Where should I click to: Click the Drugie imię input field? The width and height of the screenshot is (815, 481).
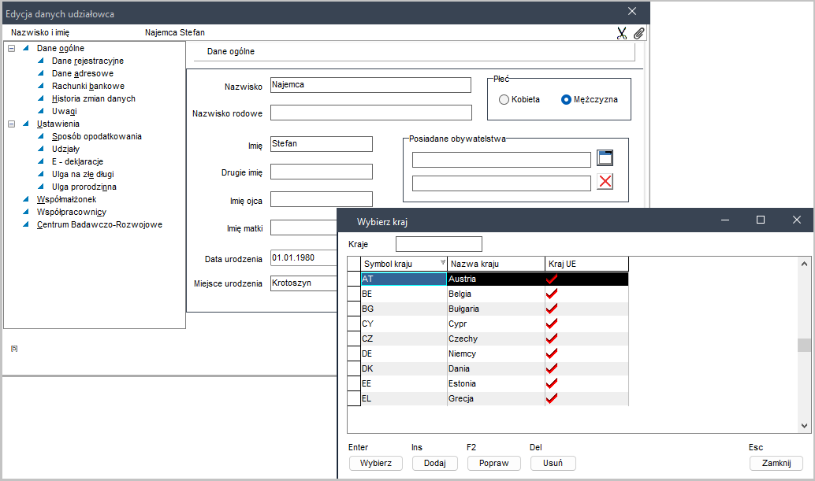click(322, 172)
